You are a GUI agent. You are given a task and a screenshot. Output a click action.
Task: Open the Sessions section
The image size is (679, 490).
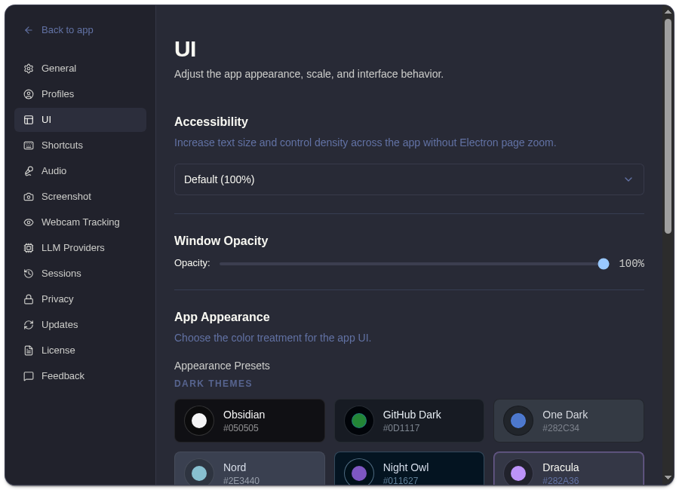click(x=81, y=273)
